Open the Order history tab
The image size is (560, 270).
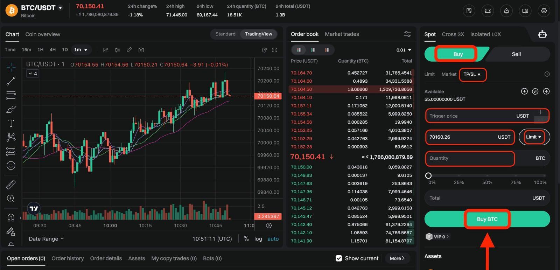68,258
